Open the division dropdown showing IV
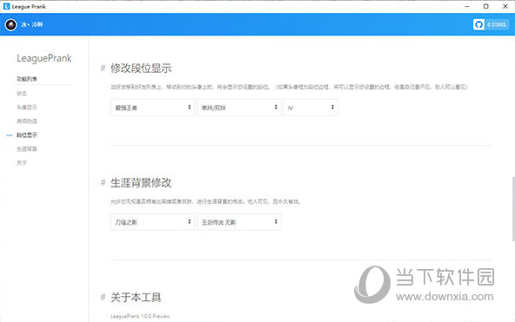The width and height of the screenshot is (515, 322). coord(311,108)
